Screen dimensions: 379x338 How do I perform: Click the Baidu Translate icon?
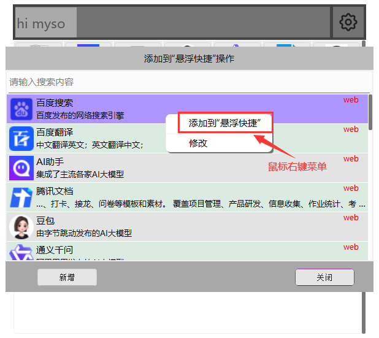[21, 138]
